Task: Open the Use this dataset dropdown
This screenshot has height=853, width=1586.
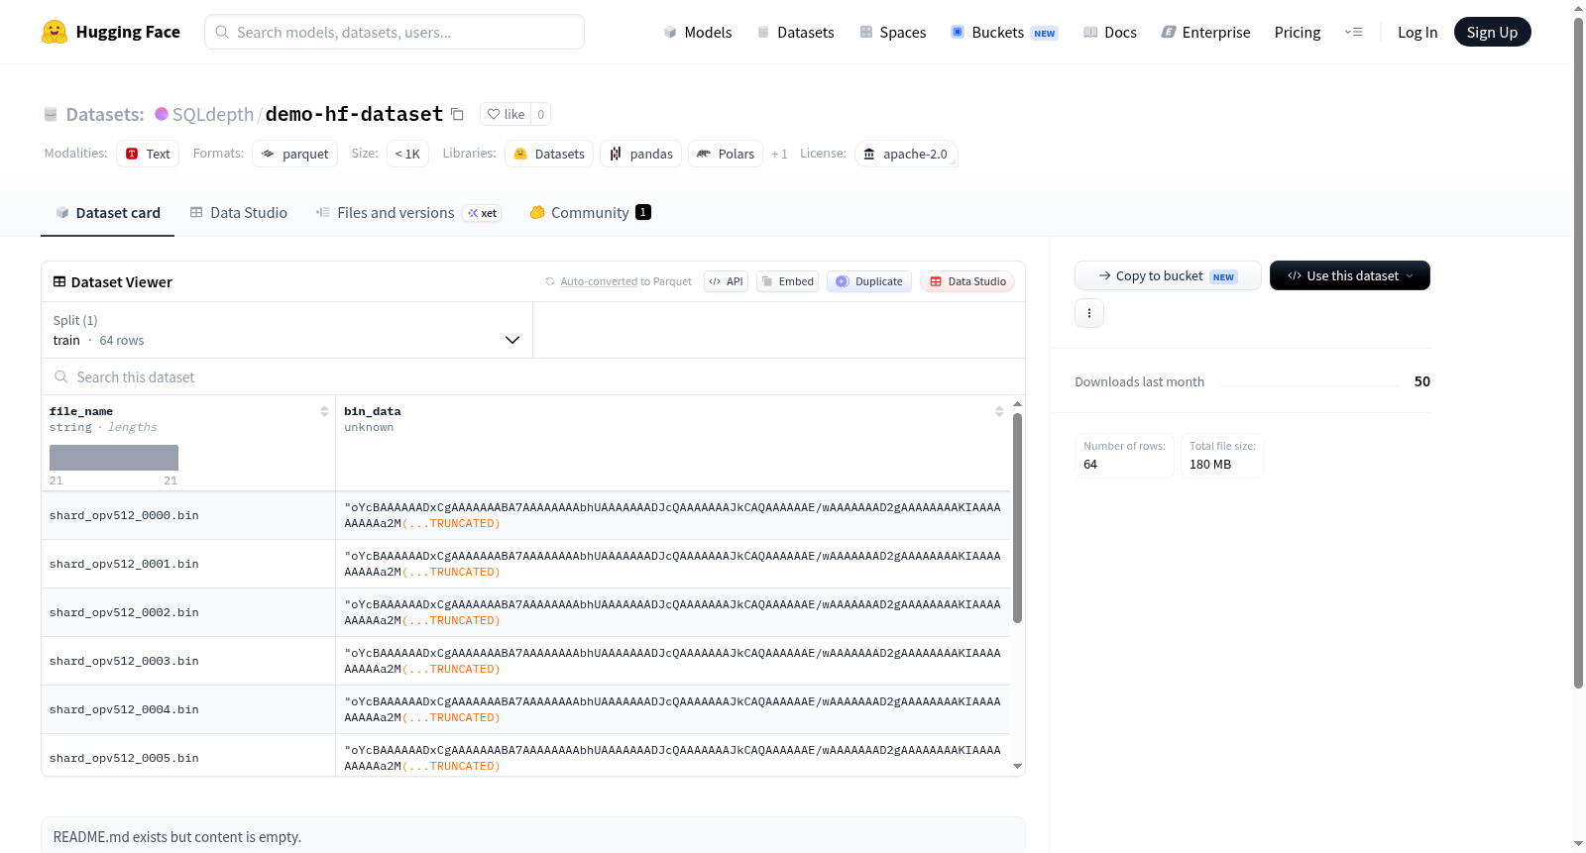Action: click(1350, 275)
